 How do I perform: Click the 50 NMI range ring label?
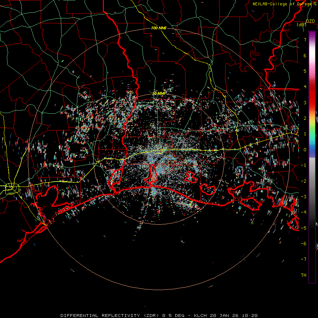click(159, 93)
